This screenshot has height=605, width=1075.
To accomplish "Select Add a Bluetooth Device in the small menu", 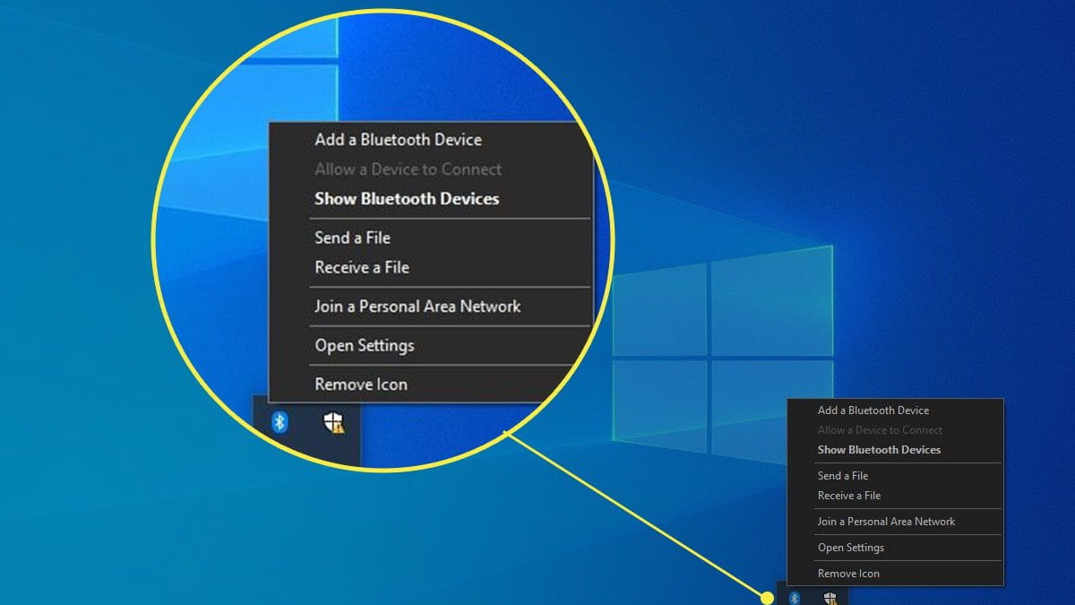I will point(873,411).
